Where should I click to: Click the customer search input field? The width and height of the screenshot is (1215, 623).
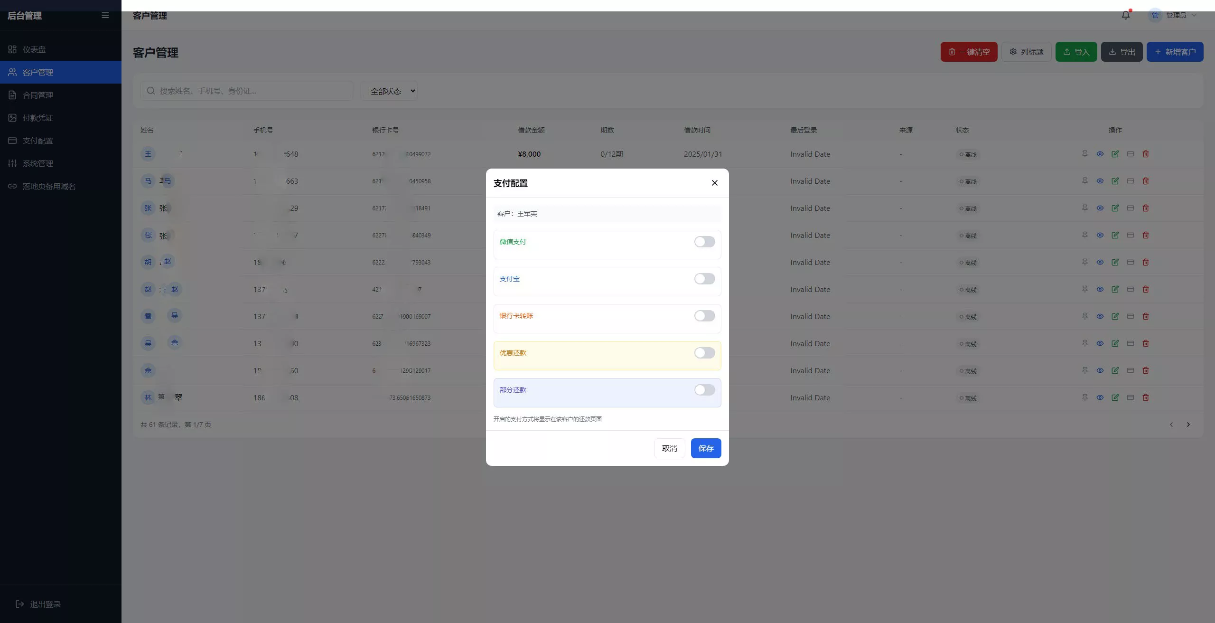coord(247,91)
